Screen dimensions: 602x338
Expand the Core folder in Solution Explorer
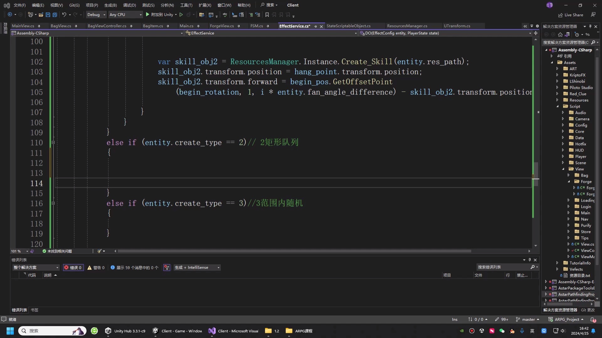point(563,131)
